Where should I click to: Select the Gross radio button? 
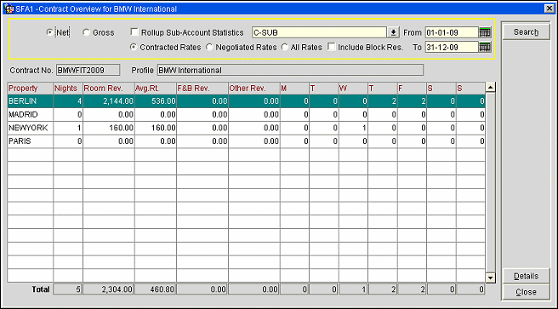coord(86,32)
